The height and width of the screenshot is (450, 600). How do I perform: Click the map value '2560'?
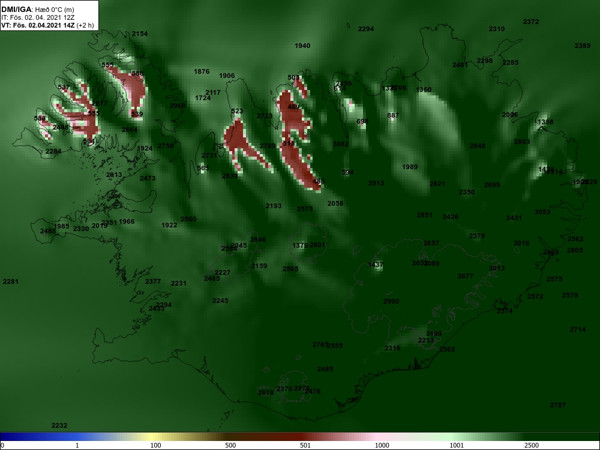[188, 219]
